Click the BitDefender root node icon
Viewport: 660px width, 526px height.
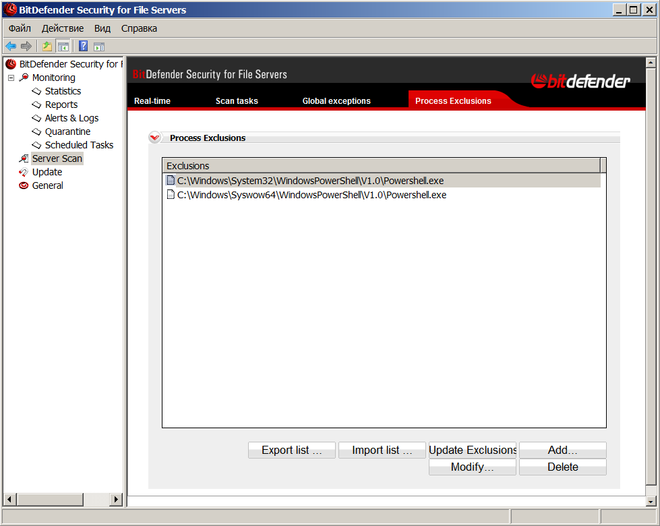click(11, 64)
